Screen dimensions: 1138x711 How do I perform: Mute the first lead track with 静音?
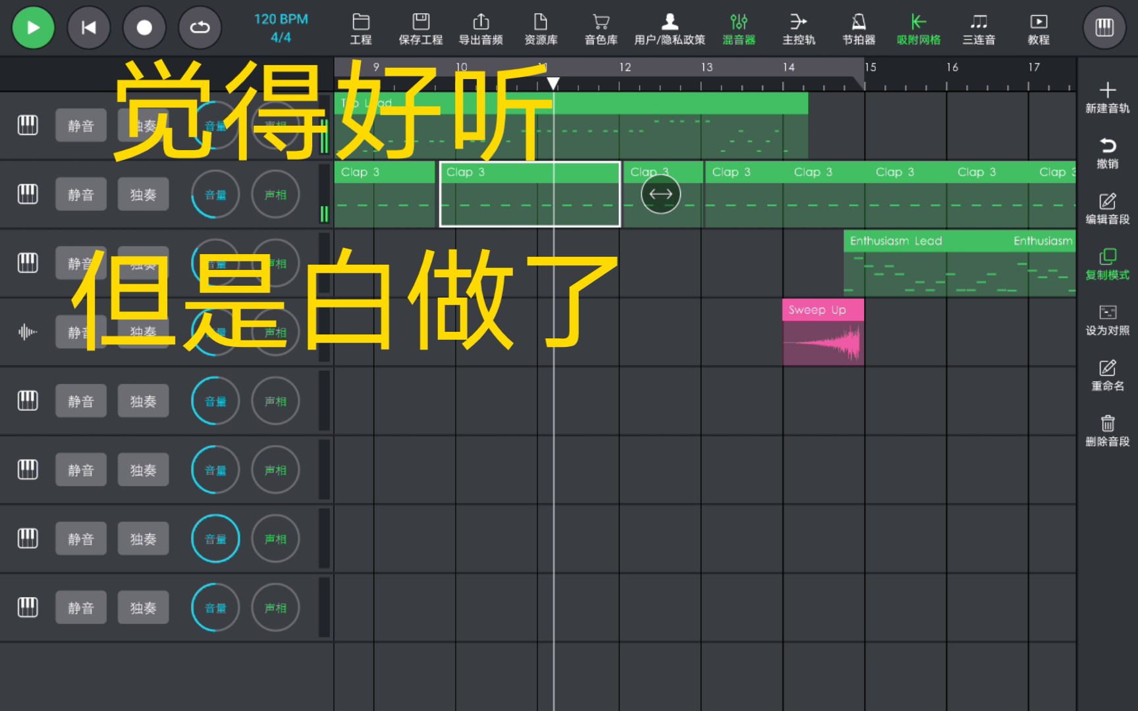pos(81,125)
